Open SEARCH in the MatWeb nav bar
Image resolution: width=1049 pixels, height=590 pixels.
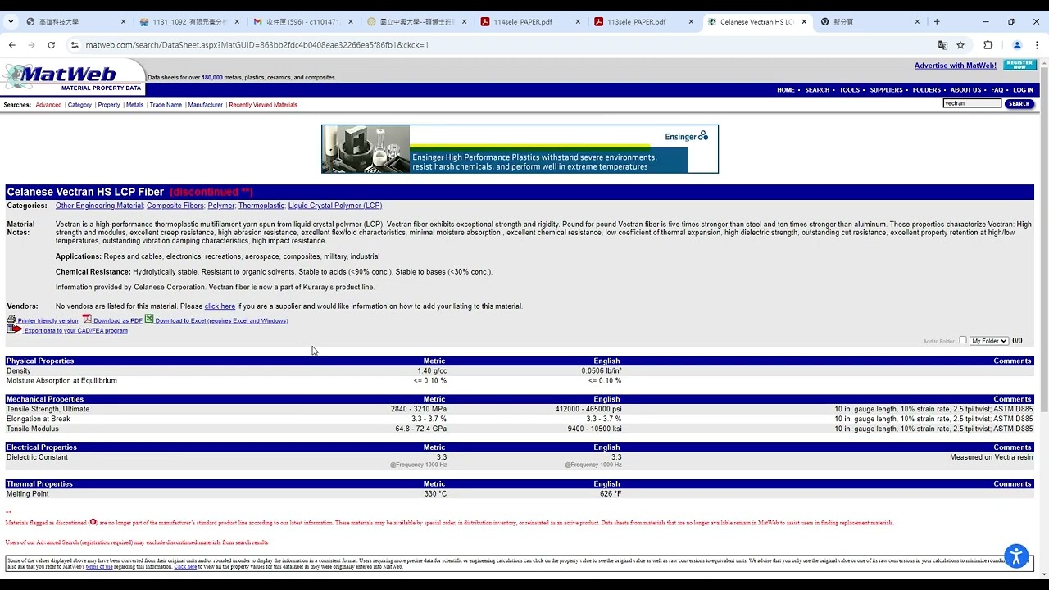click(x=817, y=90)
